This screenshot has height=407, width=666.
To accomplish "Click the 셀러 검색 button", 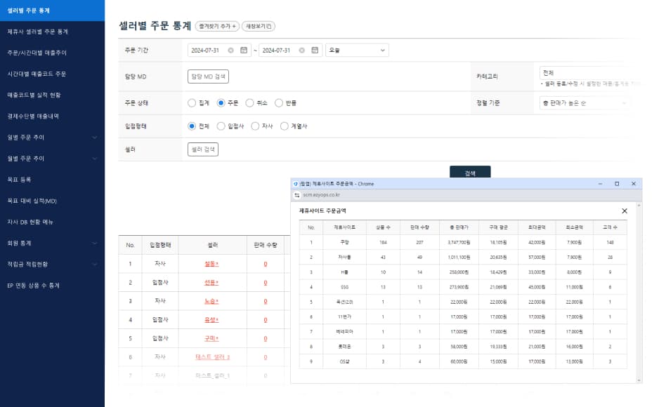I will 203,149.
